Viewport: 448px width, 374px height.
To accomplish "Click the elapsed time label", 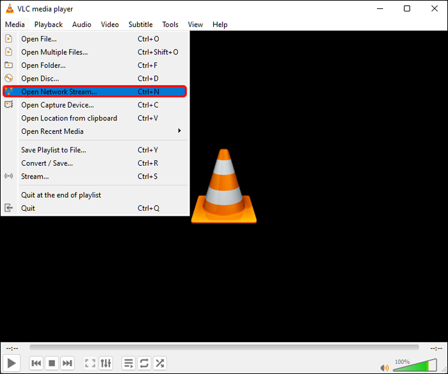I will (12, 348).
